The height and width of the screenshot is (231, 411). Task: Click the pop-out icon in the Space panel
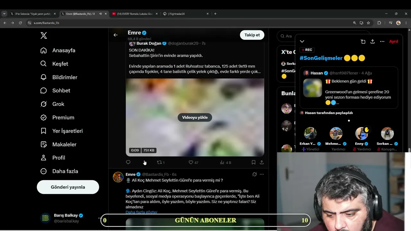363,41
